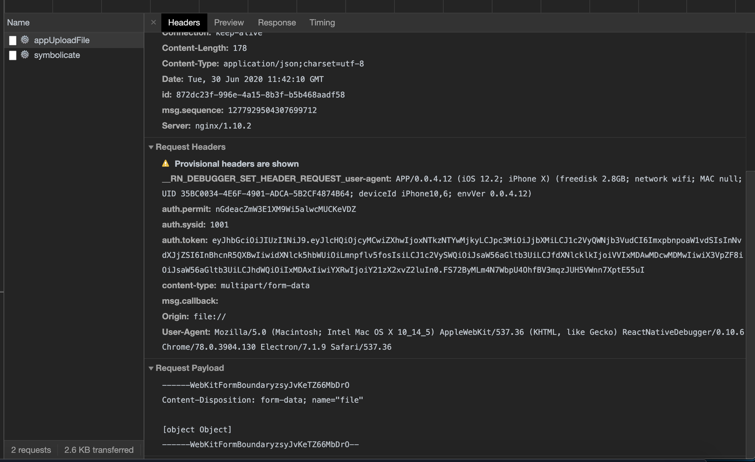This screenshot has width=755, height=462.
Task: Check the checkbox beside appUploadFile
Action: coord(13,40)
